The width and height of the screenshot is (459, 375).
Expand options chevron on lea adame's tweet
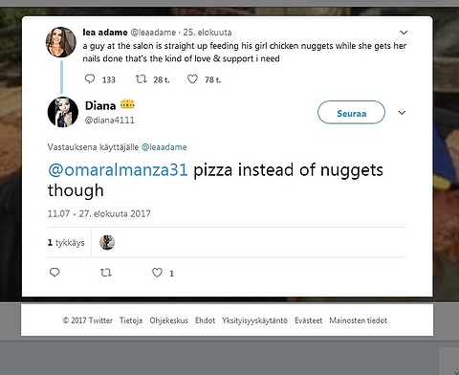coord(404,33)
